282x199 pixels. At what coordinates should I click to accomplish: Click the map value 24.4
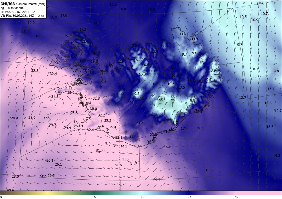pos(14,118)
